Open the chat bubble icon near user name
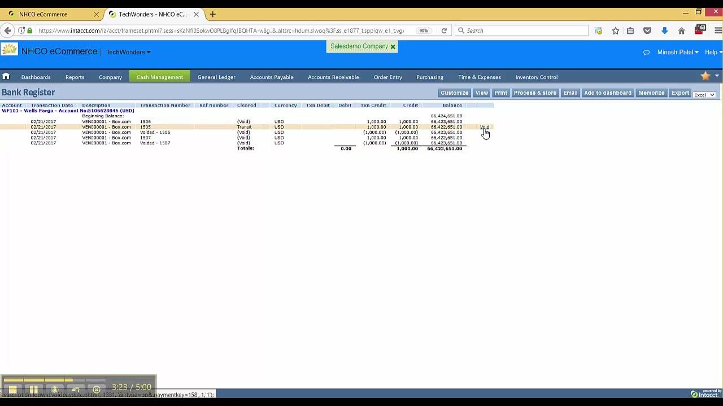This screenshot has height=406, width=723. tap(646, 52)
